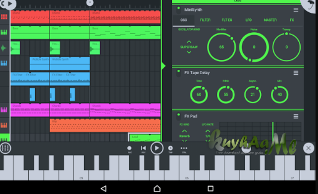This screenshot has height=194, width=318.
Task: Click the Reverb FX kind value
Action: pyautogui.click(x=184, y=136)
